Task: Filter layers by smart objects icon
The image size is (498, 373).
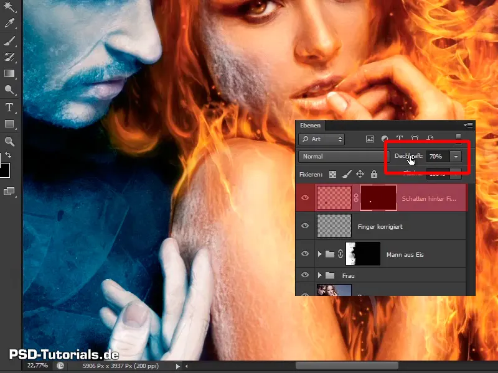Action: click(430, 138)
